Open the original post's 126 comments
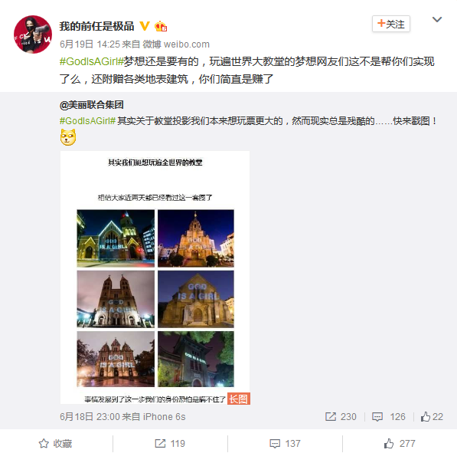The image size is (457, 453). click(x=389, y=417)
